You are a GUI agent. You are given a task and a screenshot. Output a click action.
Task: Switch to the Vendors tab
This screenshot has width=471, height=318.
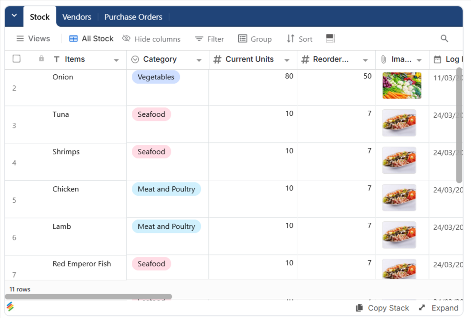[77, 17]
